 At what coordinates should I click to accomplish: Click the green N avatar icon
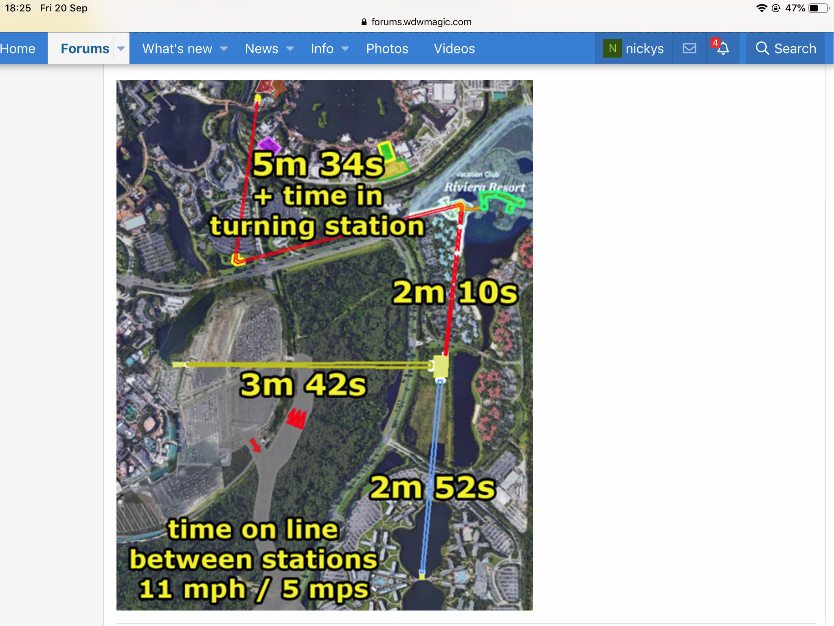click(612, 48)
